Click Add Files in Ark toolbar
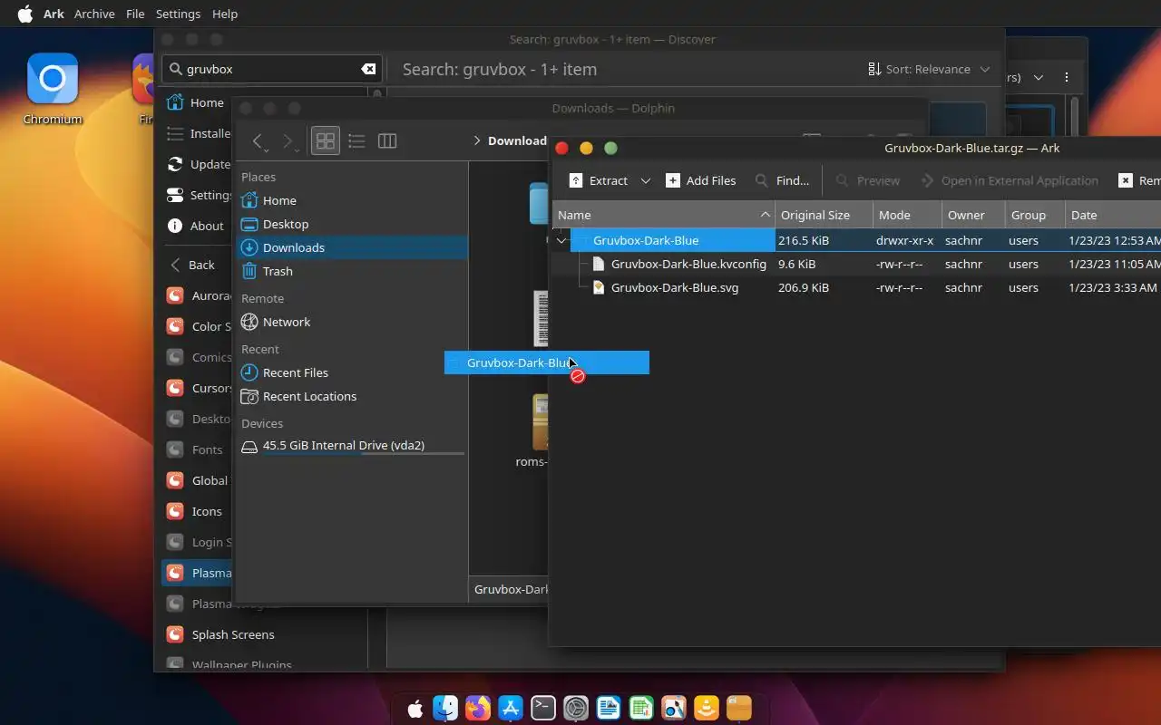Viewport: 1161px width, 725px height. pos(701,180)
